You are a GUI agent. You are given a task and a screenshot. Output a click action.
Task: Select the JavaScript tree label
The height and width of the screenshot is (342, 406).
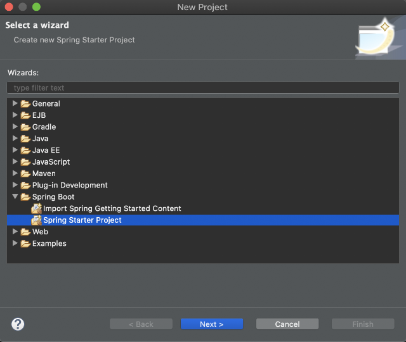pos(51,162)
